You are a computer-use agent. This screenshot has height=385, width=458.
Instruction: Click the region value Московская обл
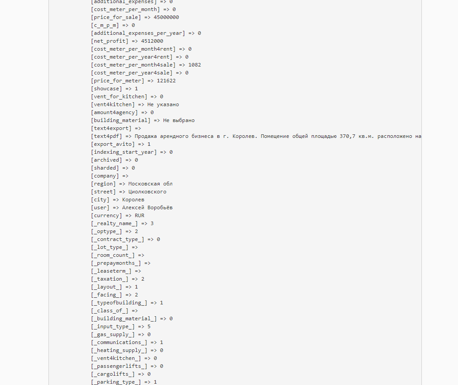[150, 184]
